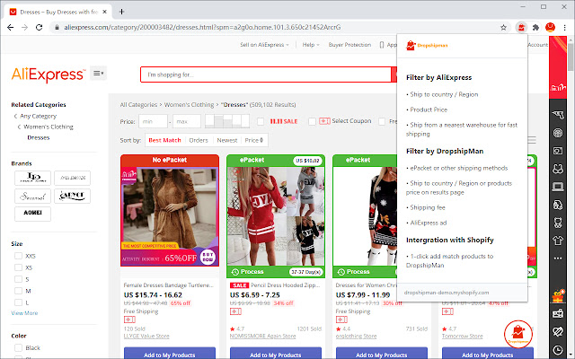Click the AliExpress logo
Image resolution: width=575 pixels, height=359 pixels.
(48, 73)
